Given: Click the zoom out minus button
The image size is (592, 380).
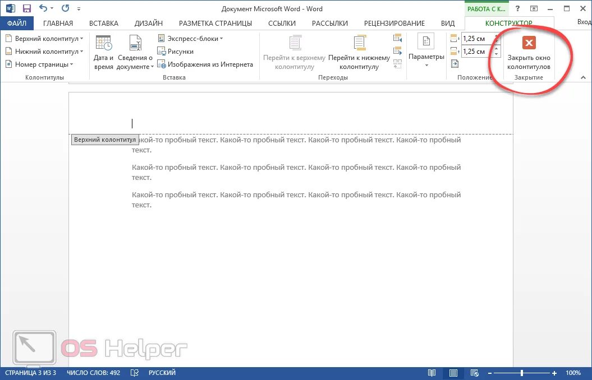Looking at the screenshot, I should point(490,373).
